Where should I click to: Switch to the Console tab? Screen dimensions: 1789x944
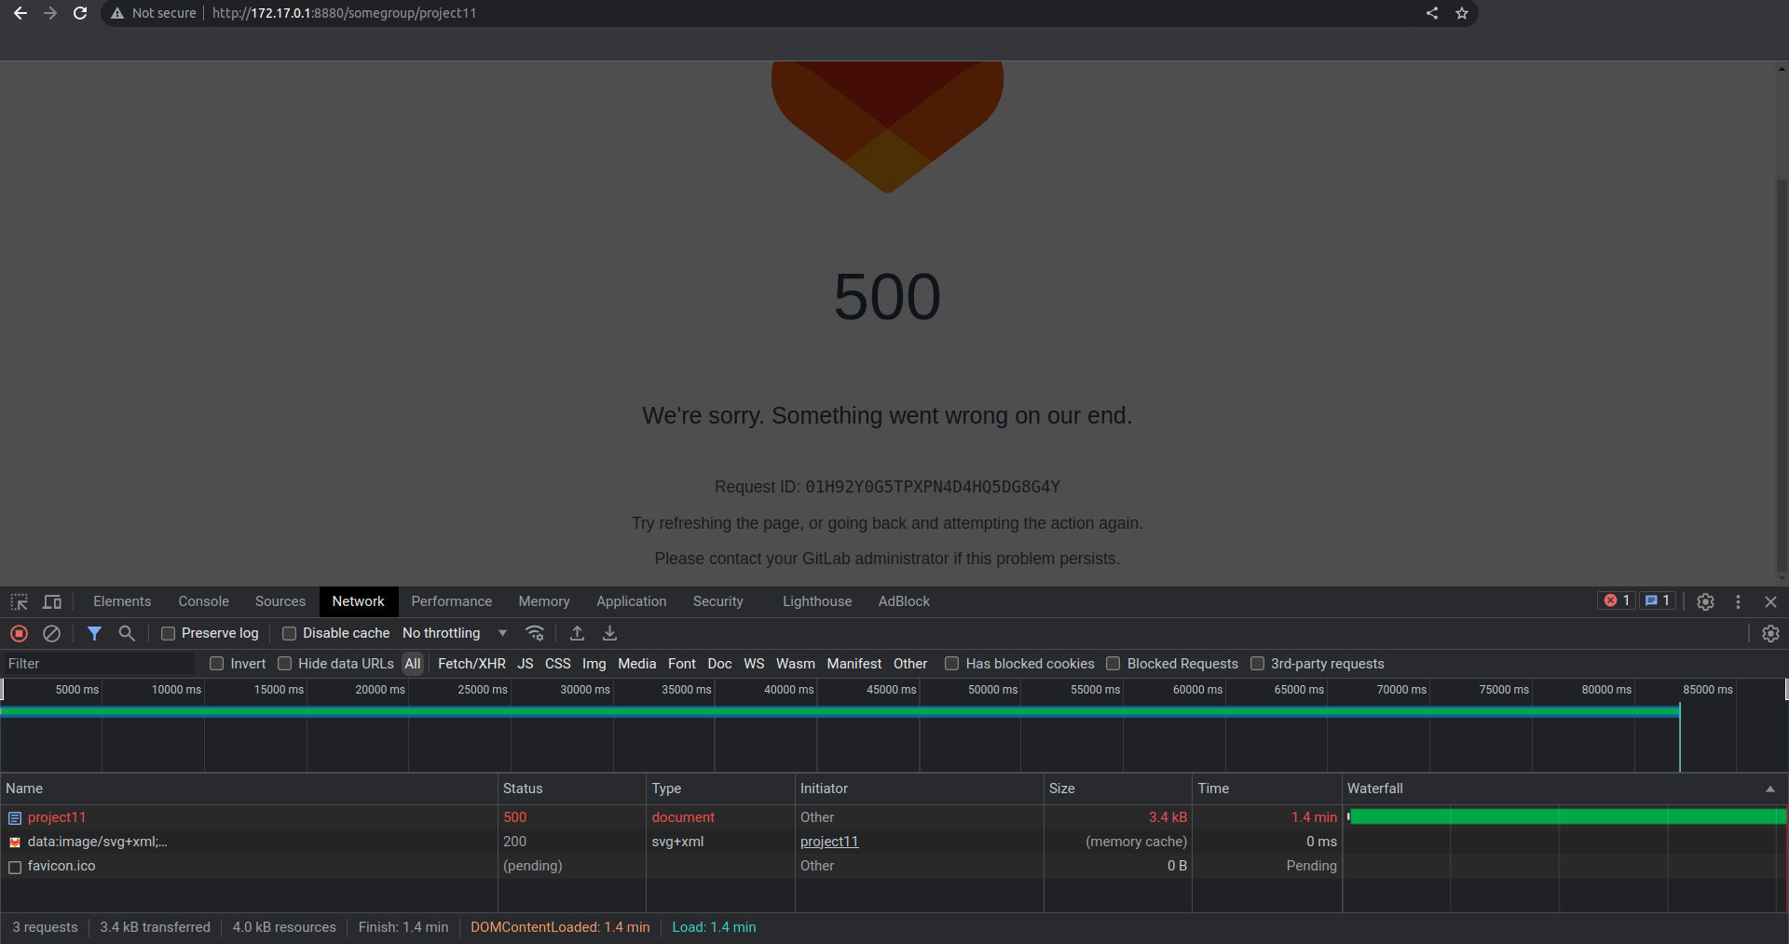203,601
